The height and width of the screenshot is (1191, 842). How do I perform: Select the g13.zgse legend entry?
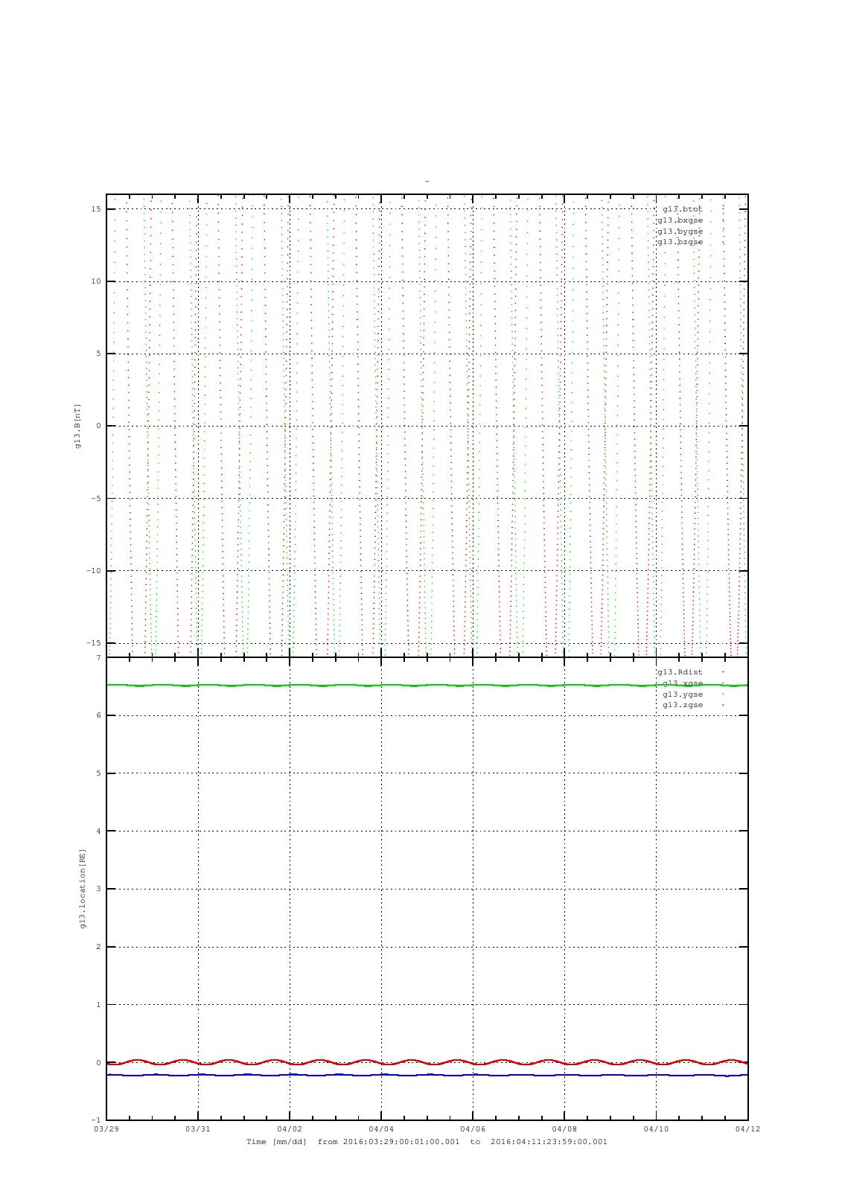(682, 705)
